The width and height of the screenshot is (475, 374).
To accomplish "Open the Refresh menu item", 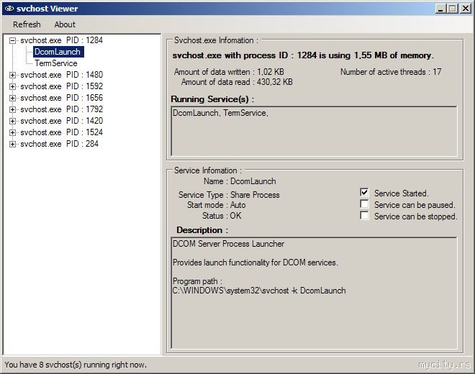I will click(27, 24).
